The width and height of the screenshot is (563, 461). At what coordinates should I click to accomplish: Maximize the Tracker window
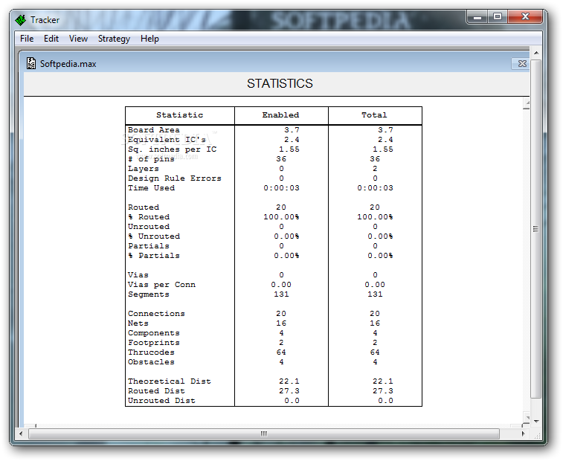498,17
